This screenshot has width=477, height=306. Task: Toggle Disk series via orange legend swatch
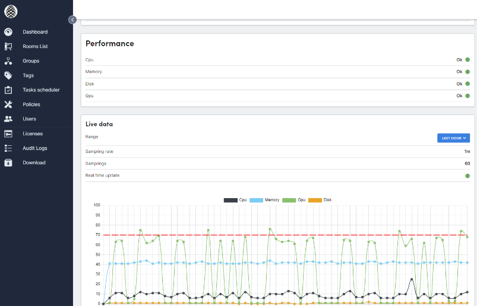point(315,200)
